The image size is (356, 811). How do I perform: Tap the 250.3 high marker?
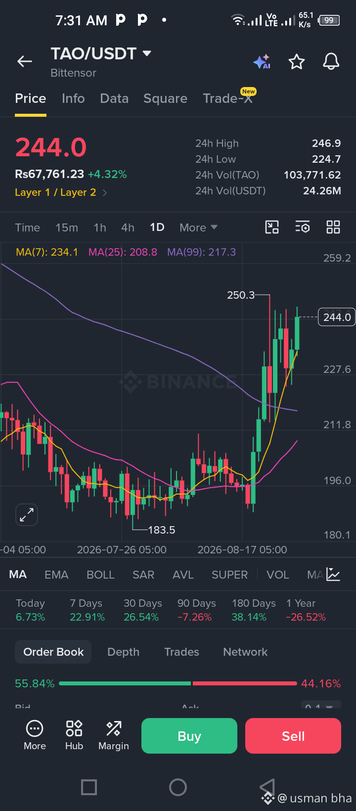click(x=241, y=295)
